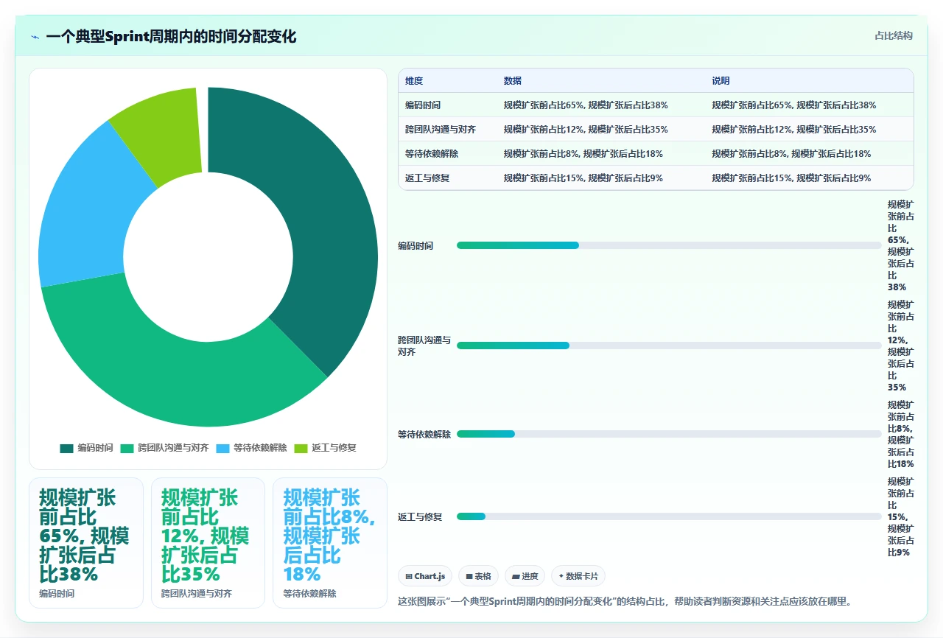Click the 进度 chip
The width and height of the screenshot is (943, 638).
(525, 576)
